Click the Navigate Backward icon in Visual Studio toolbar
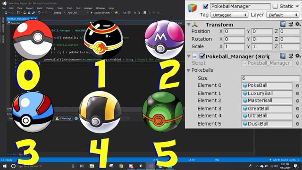 pyautogui.click(x=6, y=13)
